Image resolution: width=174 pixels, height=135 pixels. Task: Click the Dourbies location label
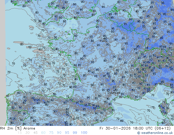pyautogui.click(x=114, y=93)
